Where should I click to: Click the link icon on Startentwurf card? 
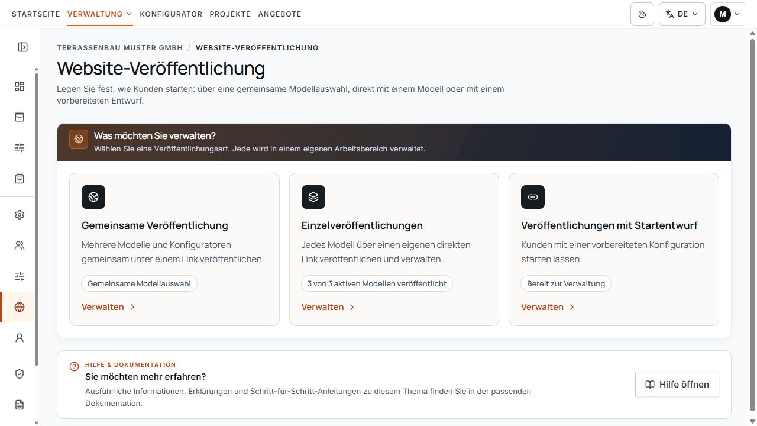click(x=533, y=197)
